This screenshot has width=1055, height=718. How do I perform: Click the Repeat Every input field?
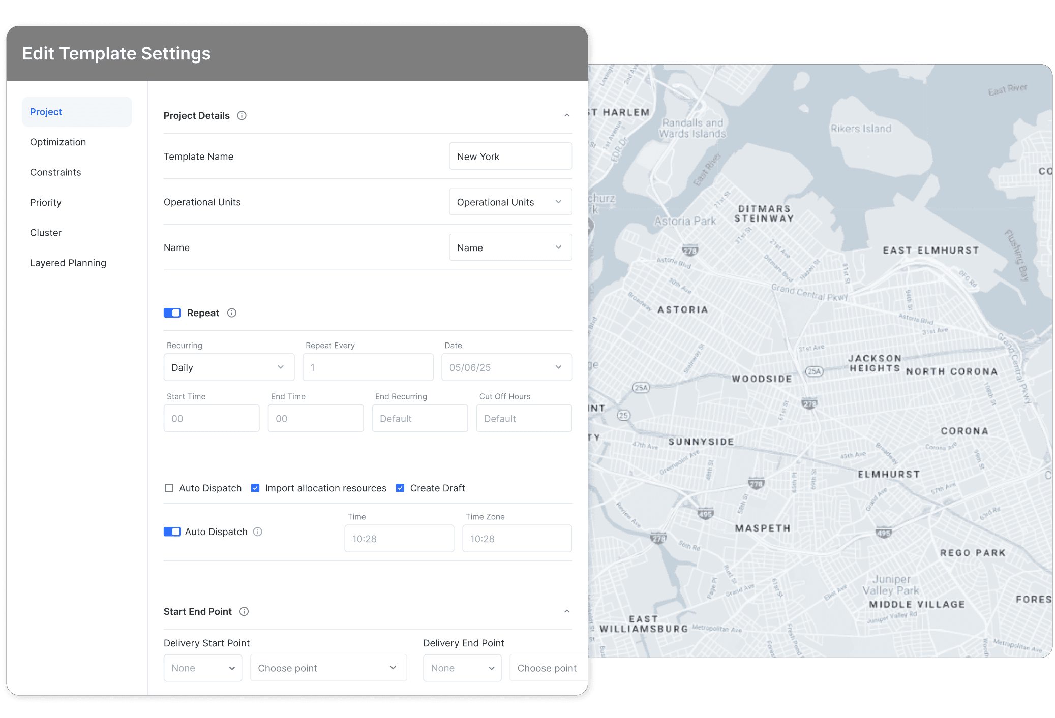point(368,367)
